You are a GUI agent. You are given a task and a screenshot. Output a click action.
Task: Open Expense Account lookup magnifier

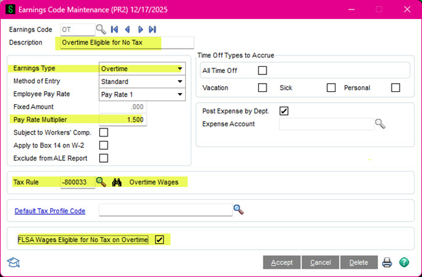click(380, 124)
